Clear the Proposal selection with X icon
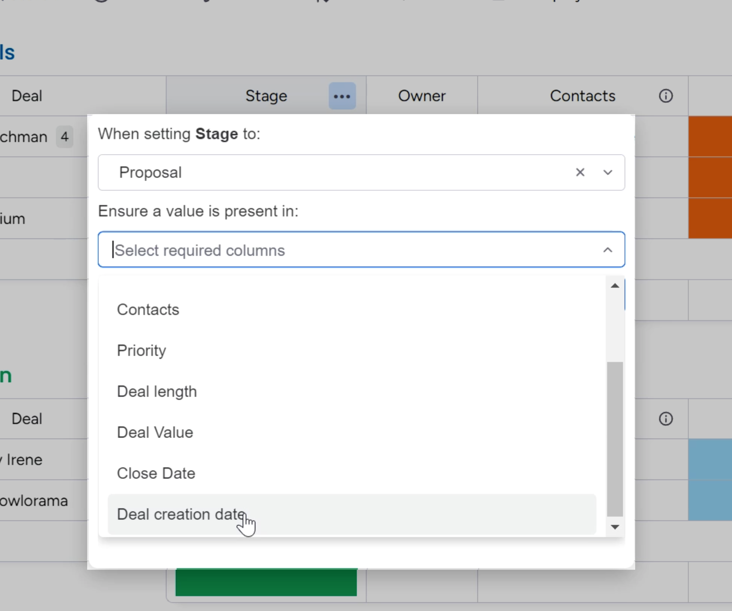The width and height of the screenshot is (732, 611). click(580, 172)
